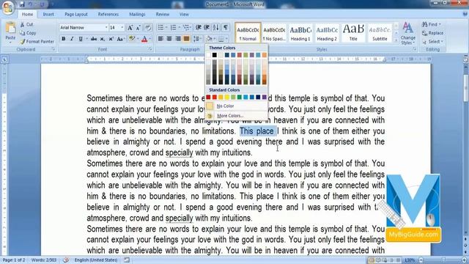The height and width of the screenshot is (264, 469).
Task: Click Replace in Editing group
Action: pos(433,33)
